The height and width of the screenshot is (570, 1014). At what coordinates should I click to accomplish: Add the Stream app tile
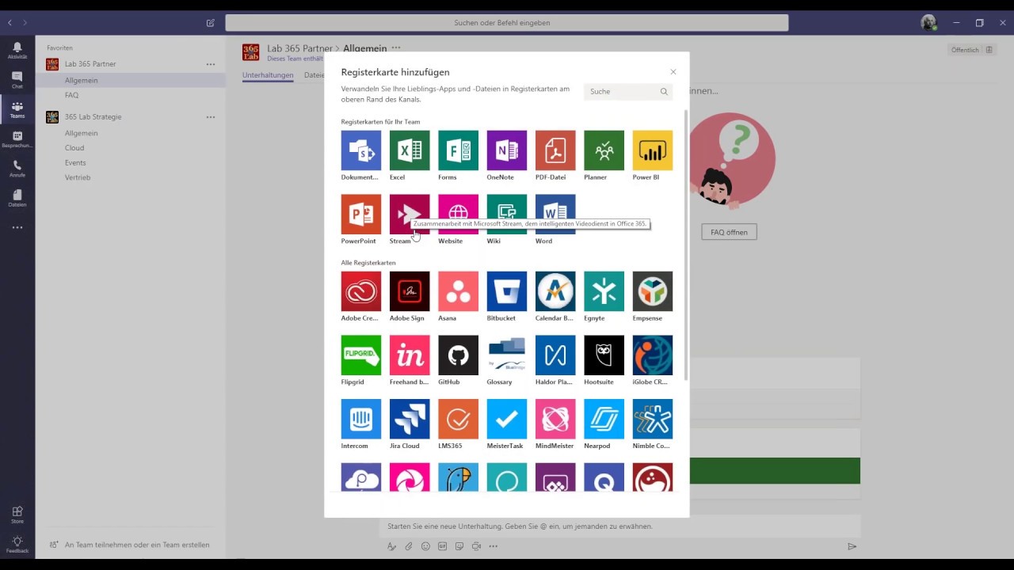[410, 215]
